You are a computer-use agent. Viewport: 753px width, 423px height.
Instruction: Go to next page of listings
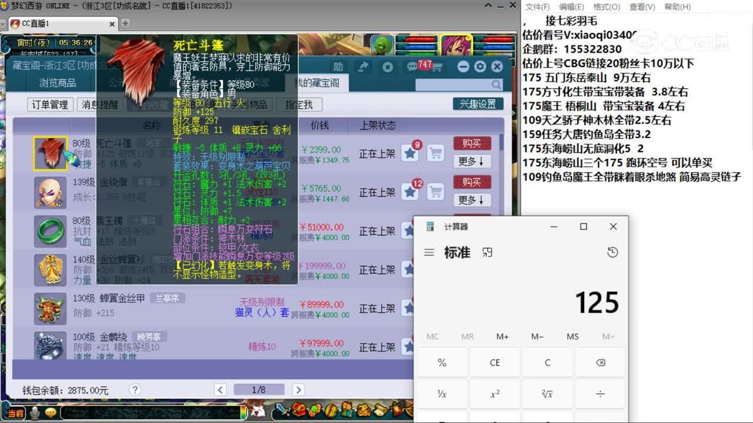pyautogui.click(x=298, y=389)
